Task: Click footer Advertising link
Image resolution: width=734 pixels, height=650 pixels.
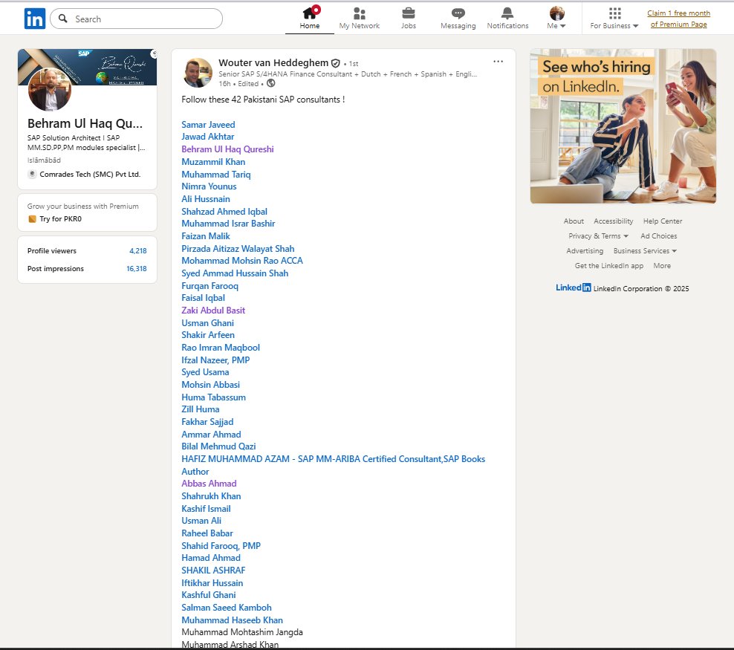Action: point(585,251)
